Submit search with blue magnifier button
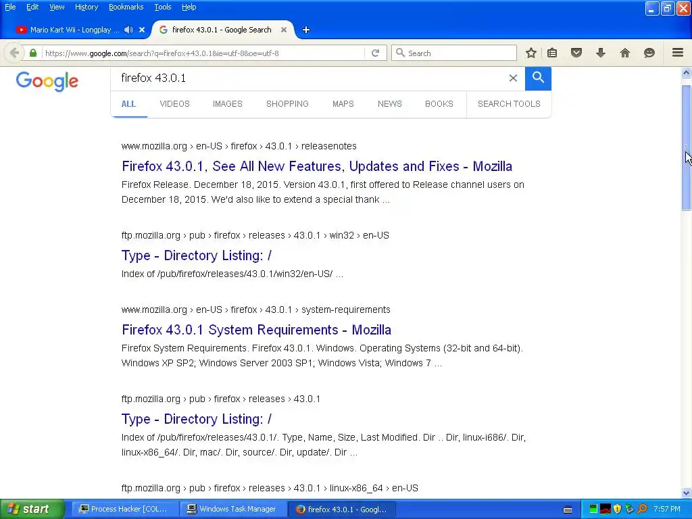Viewport: 692px width, 519px height. (x=538, y=78)
